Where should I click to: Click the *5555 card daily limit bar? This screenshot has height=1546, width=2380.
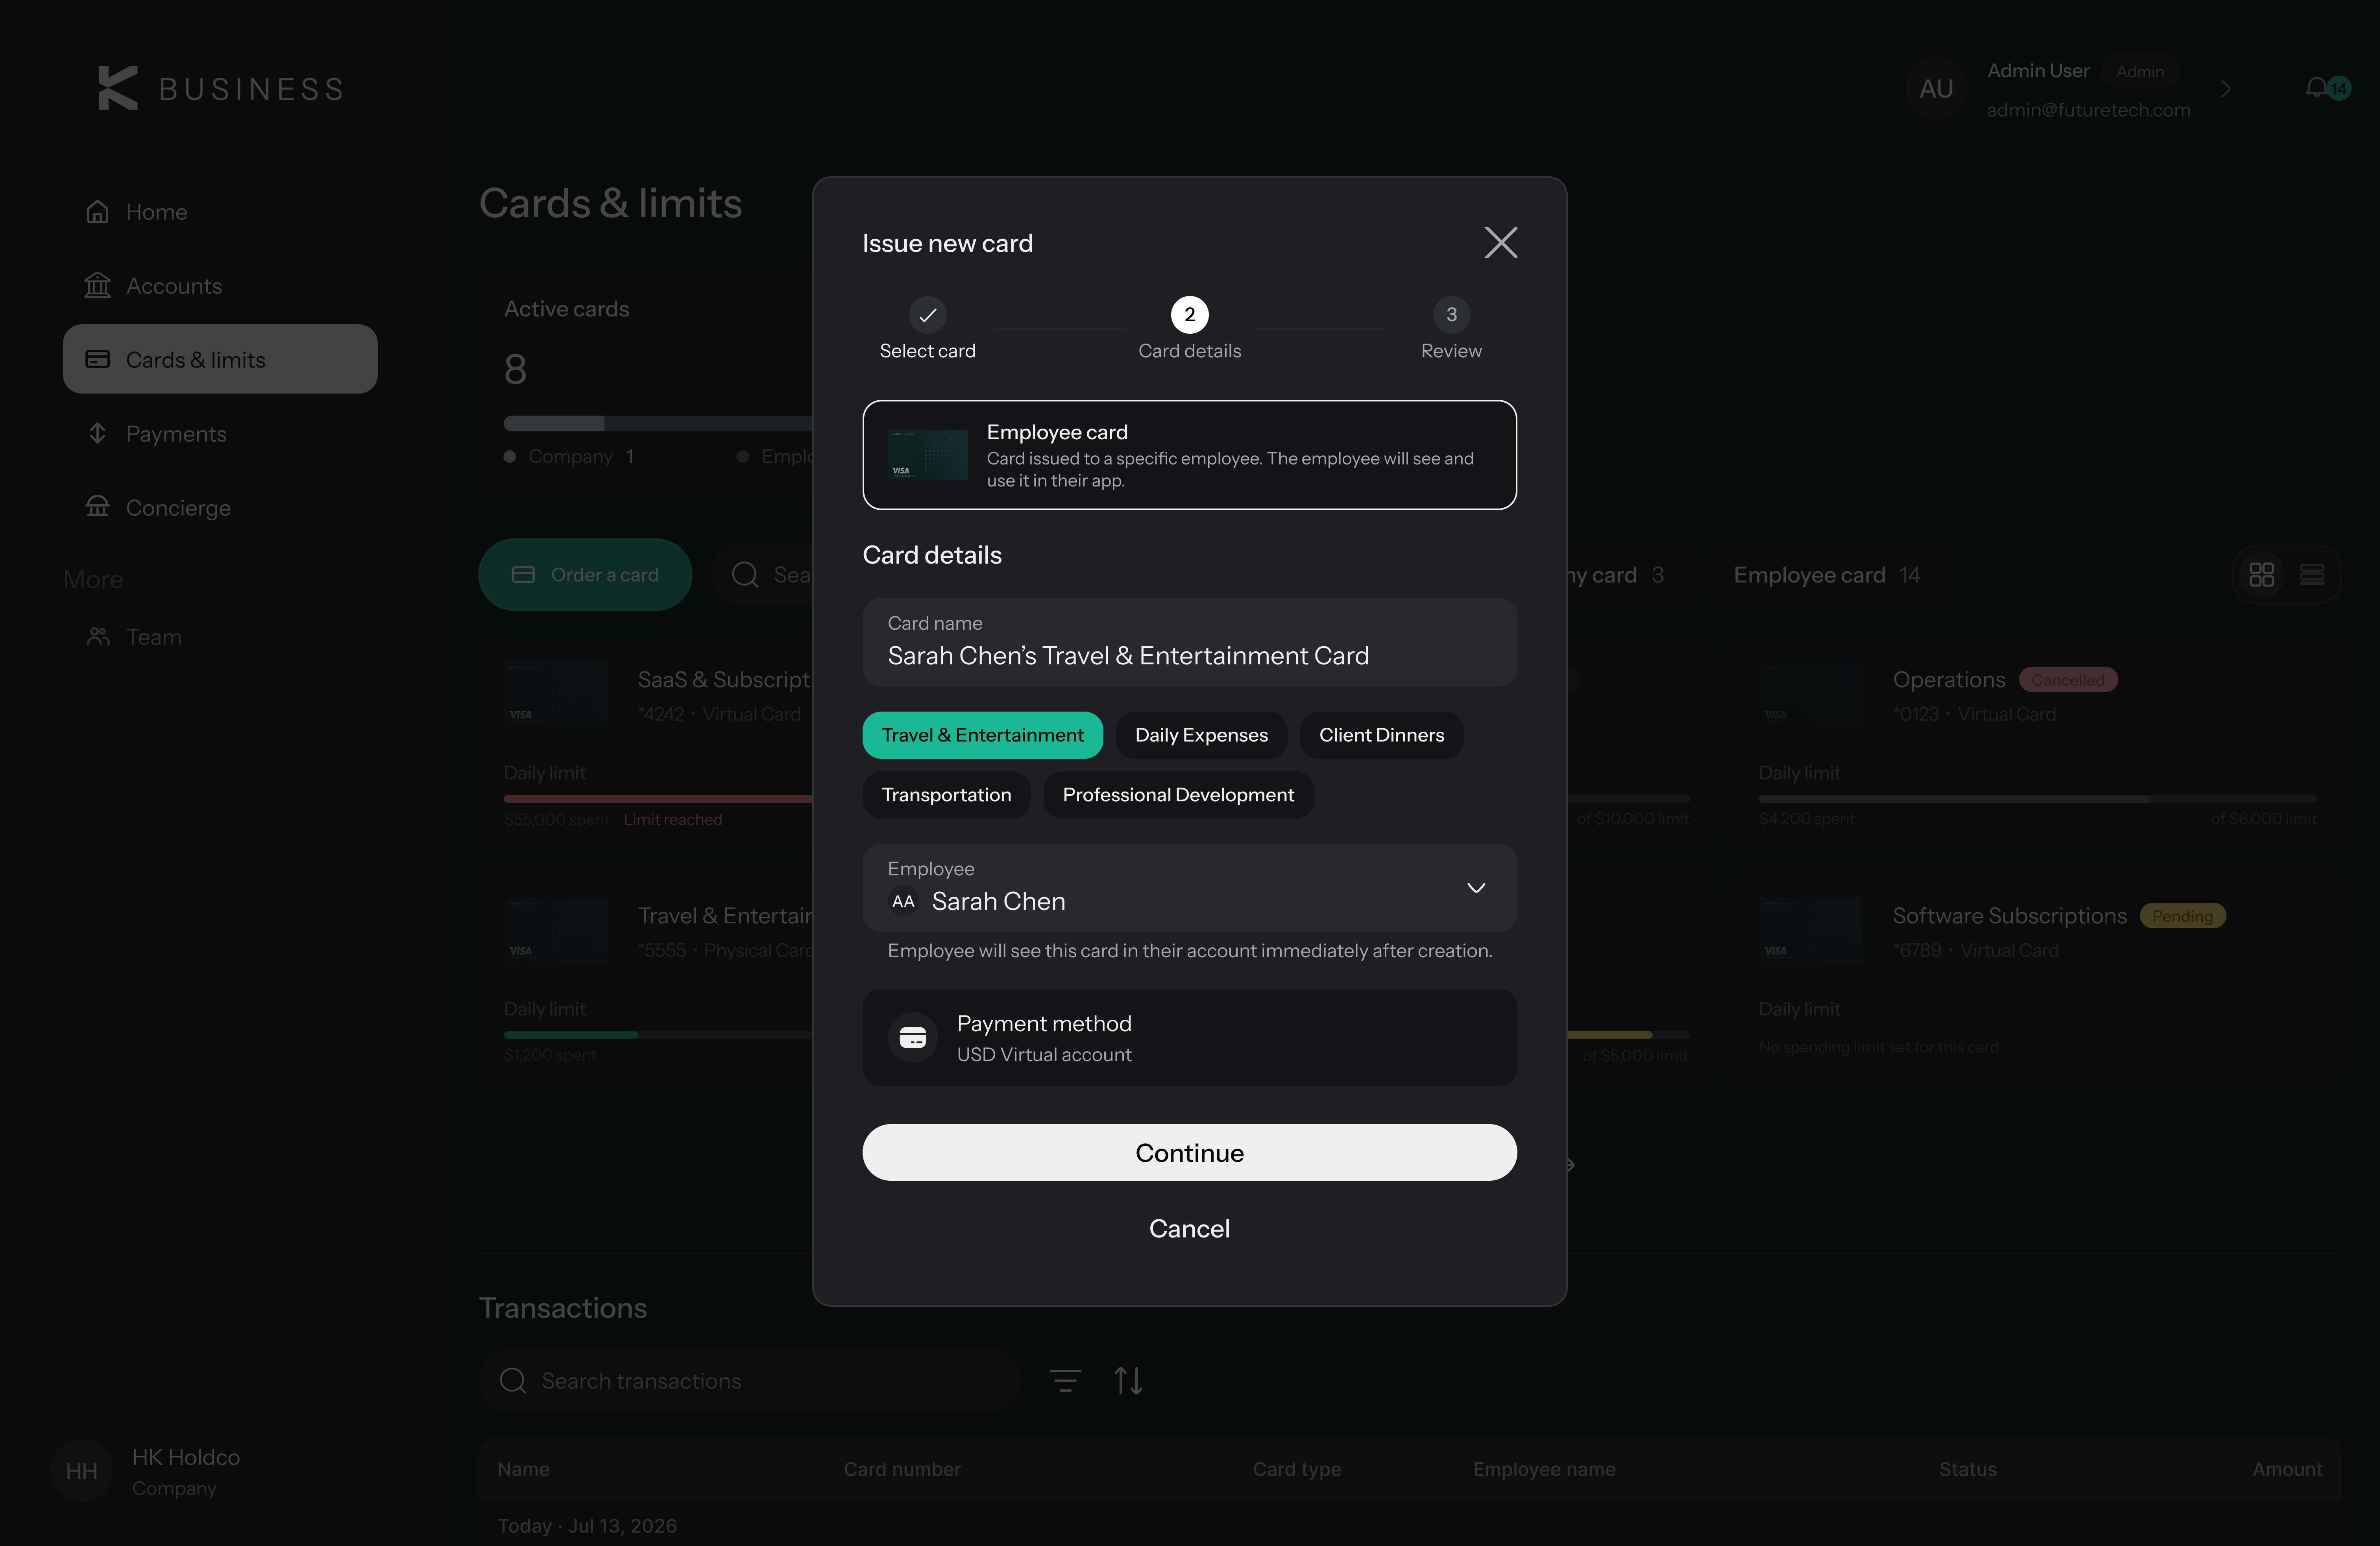coord(658,1035)
